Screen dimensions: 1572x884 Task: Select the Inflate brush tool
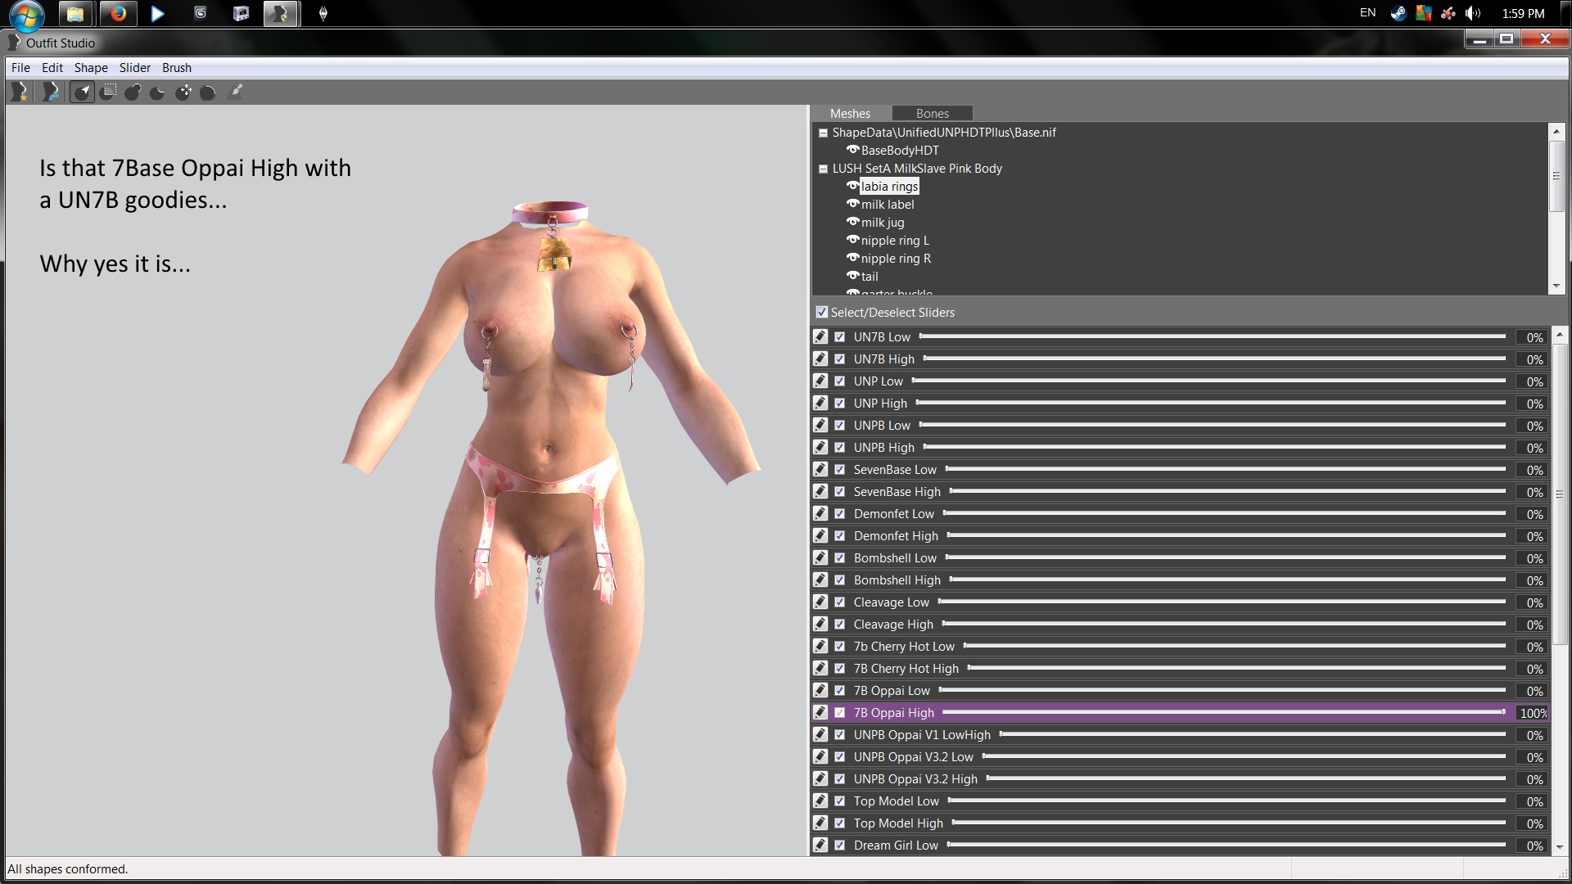pos(133,92)
